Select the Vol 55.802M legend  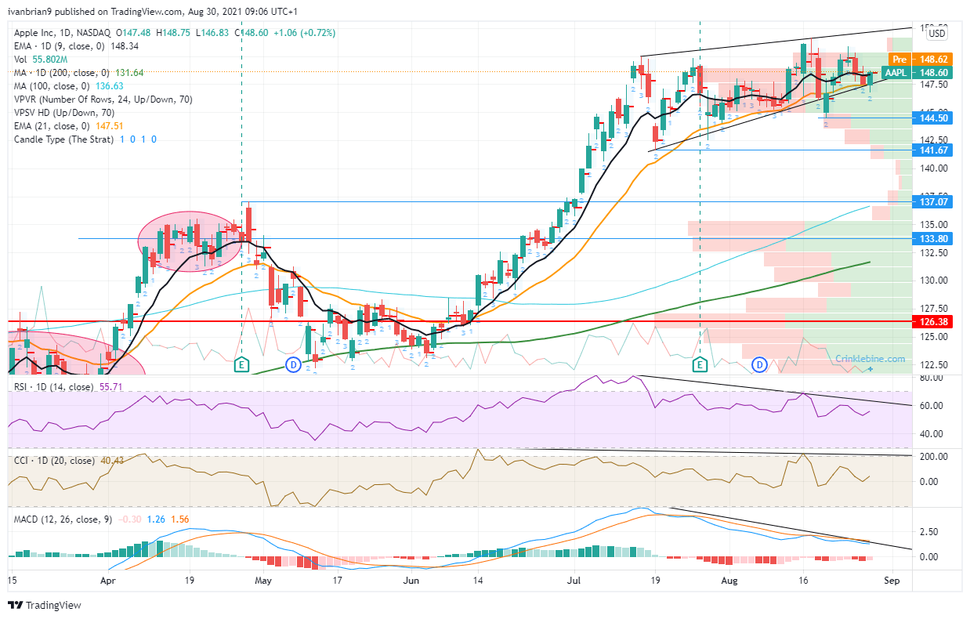(41, 60)
